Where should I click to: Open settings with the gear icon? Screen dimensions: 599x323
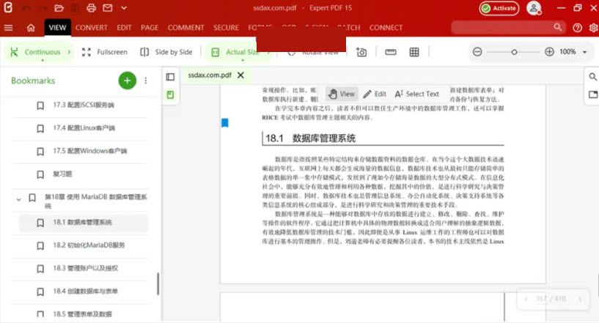pyautogui.click(x=593, y=28)
